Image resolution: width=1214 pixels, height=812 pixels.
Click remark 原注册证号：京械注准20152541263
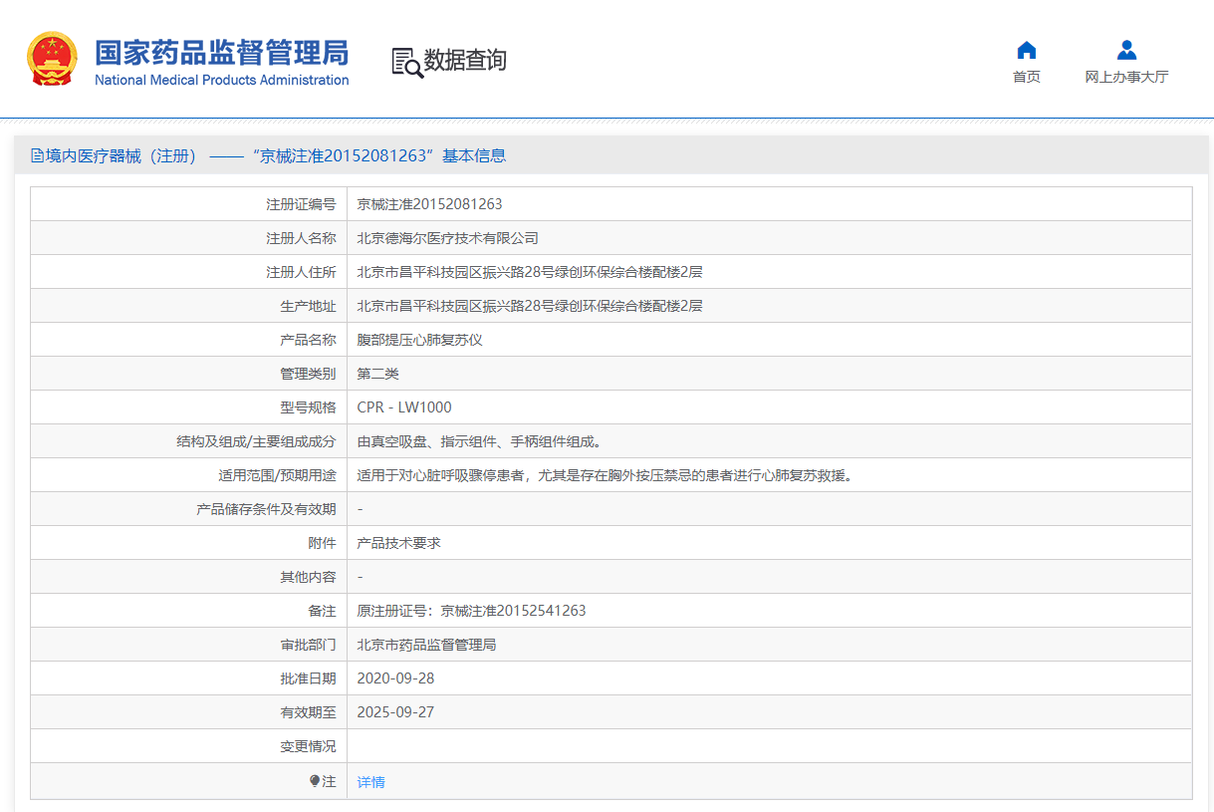point(472,611)
